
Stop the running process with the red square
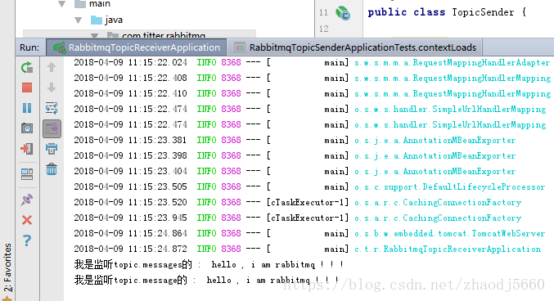pyautogui.click(x=27, y=88)
